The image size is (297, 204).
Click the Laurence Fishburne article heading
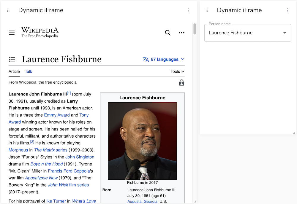(61, 59)
